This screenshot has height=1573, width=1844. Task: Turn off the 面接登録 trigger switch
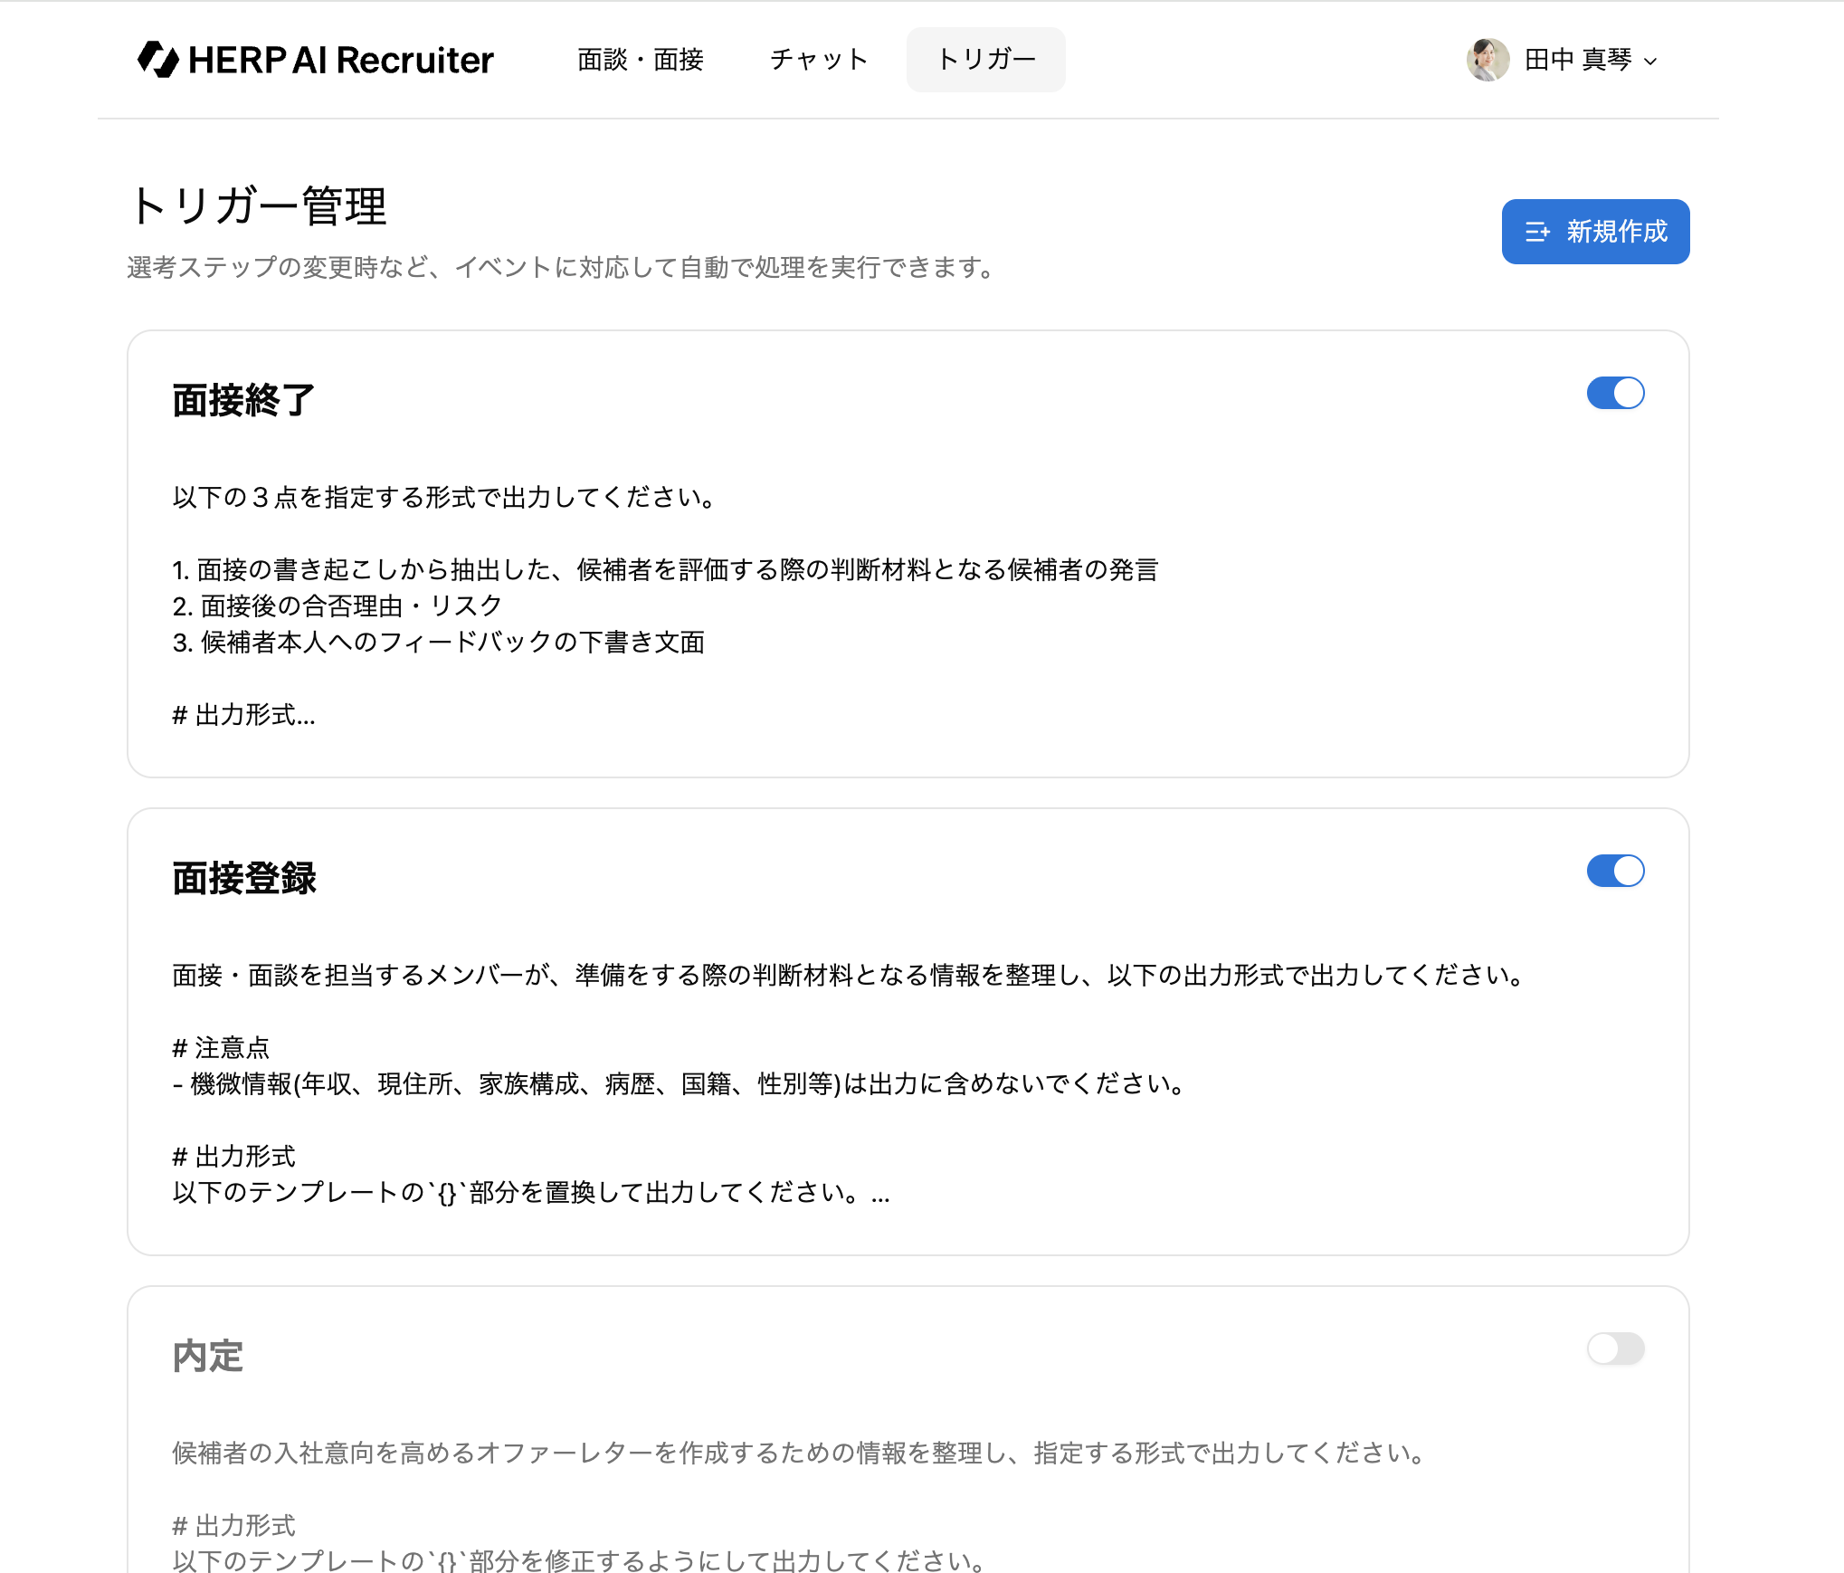(1615, 871)
